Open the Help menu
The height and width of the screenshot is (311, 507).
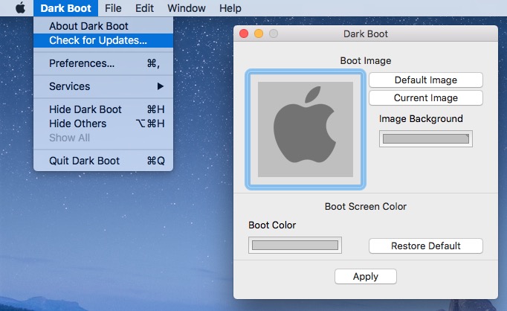click(230, 8)
